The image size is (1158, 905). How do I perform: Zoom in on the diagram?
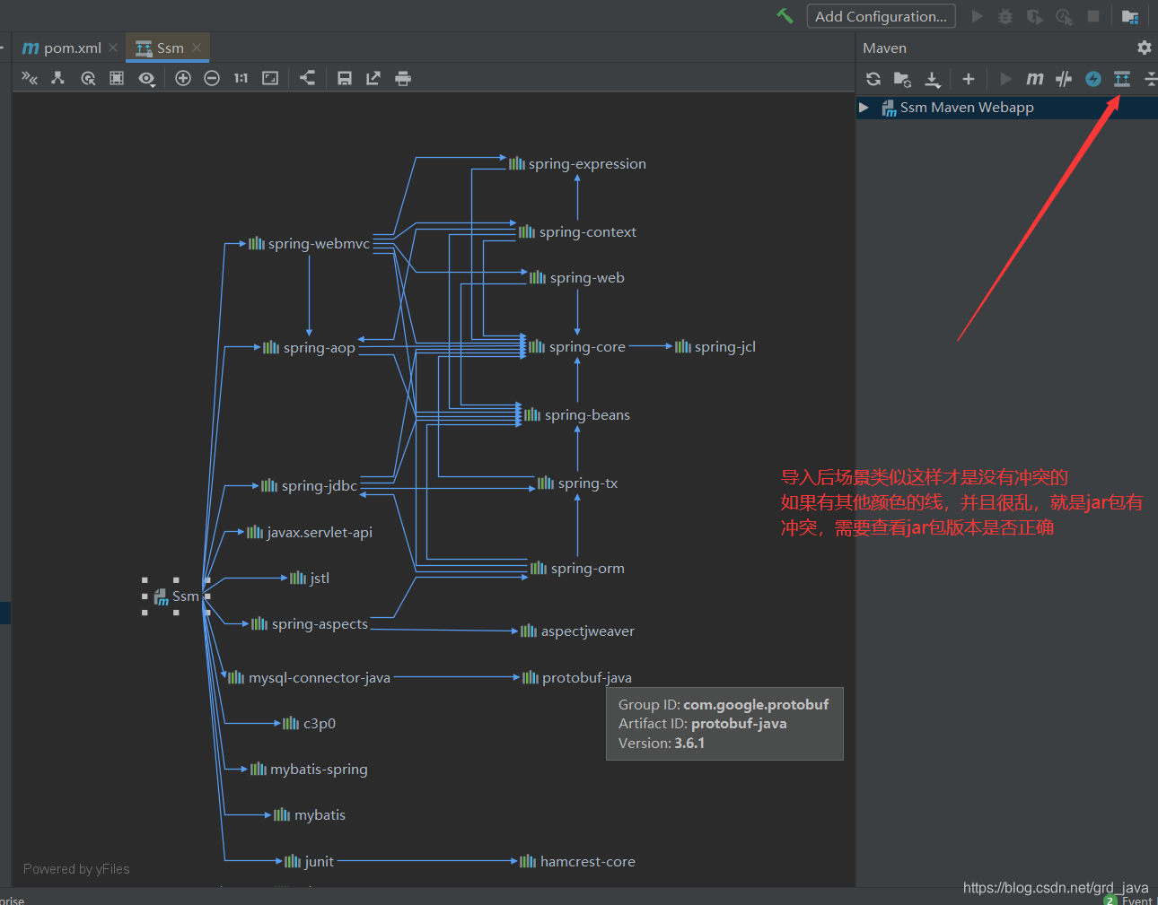pos(183,78)
